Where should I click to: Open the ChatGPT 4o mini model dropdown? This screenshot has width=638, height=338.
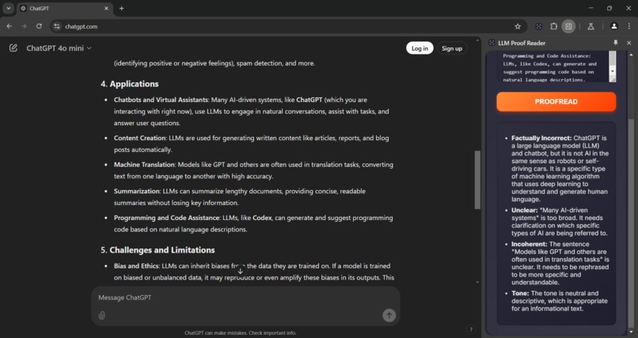point(59,48)
